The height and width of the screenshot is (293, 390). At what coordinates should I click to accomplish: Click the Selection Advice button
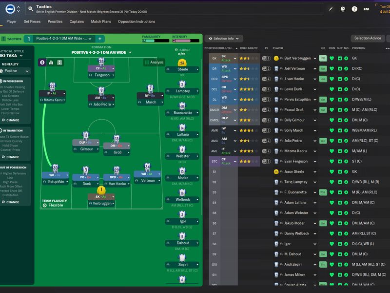tap(368, 38)
